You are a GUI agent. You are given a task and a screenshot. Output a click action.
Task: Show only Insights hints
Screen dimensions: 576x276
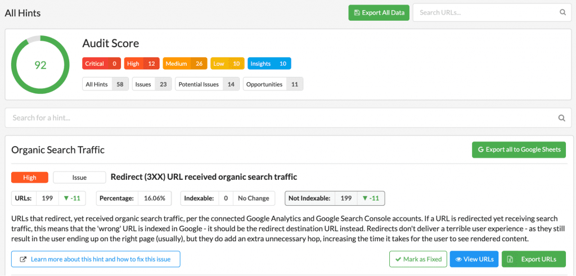click(269, 64)
